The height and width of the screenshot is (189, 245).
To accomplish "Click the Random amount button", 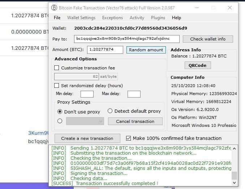I will [x=146, y=50].
